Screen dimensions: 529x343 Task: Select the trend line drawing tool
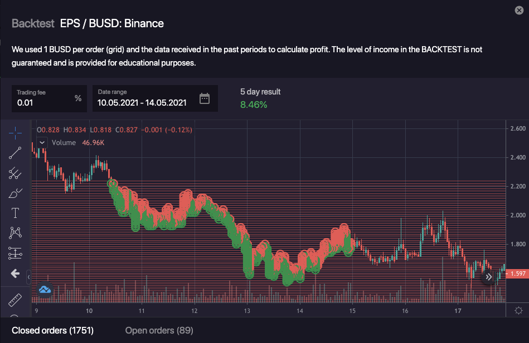coord(15,152)
